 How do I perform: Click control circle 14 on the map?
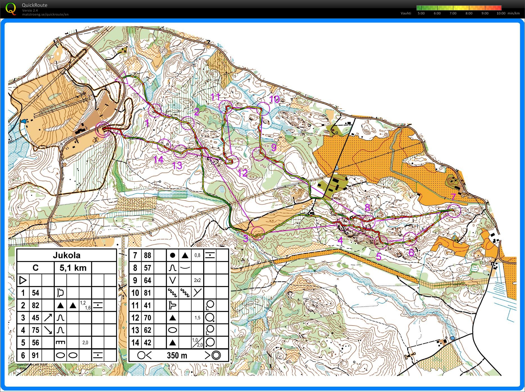(x=164, y=146)
